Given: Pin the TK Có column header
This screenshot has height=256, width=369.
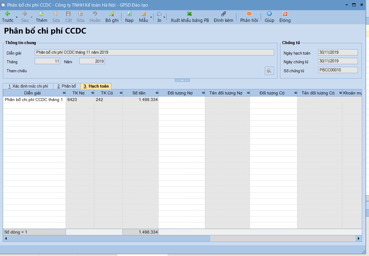Looking at the screenshot, I should pos(120,93).
